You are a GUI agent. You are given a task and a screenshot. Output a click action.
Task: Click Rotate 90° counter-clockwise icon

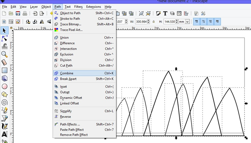pos(28,22)
